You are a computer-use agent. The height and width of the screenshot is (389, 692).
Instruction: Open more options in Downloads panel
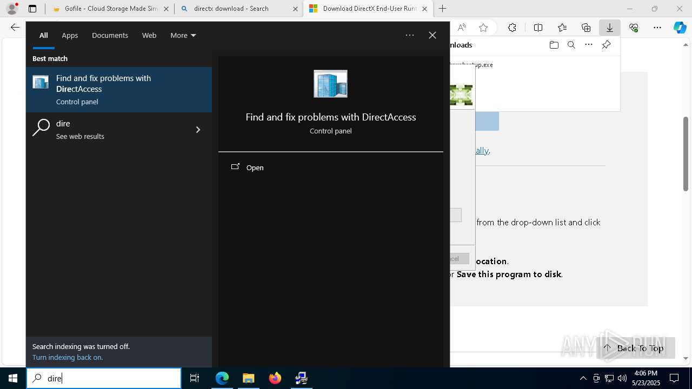tap(589, 45)
